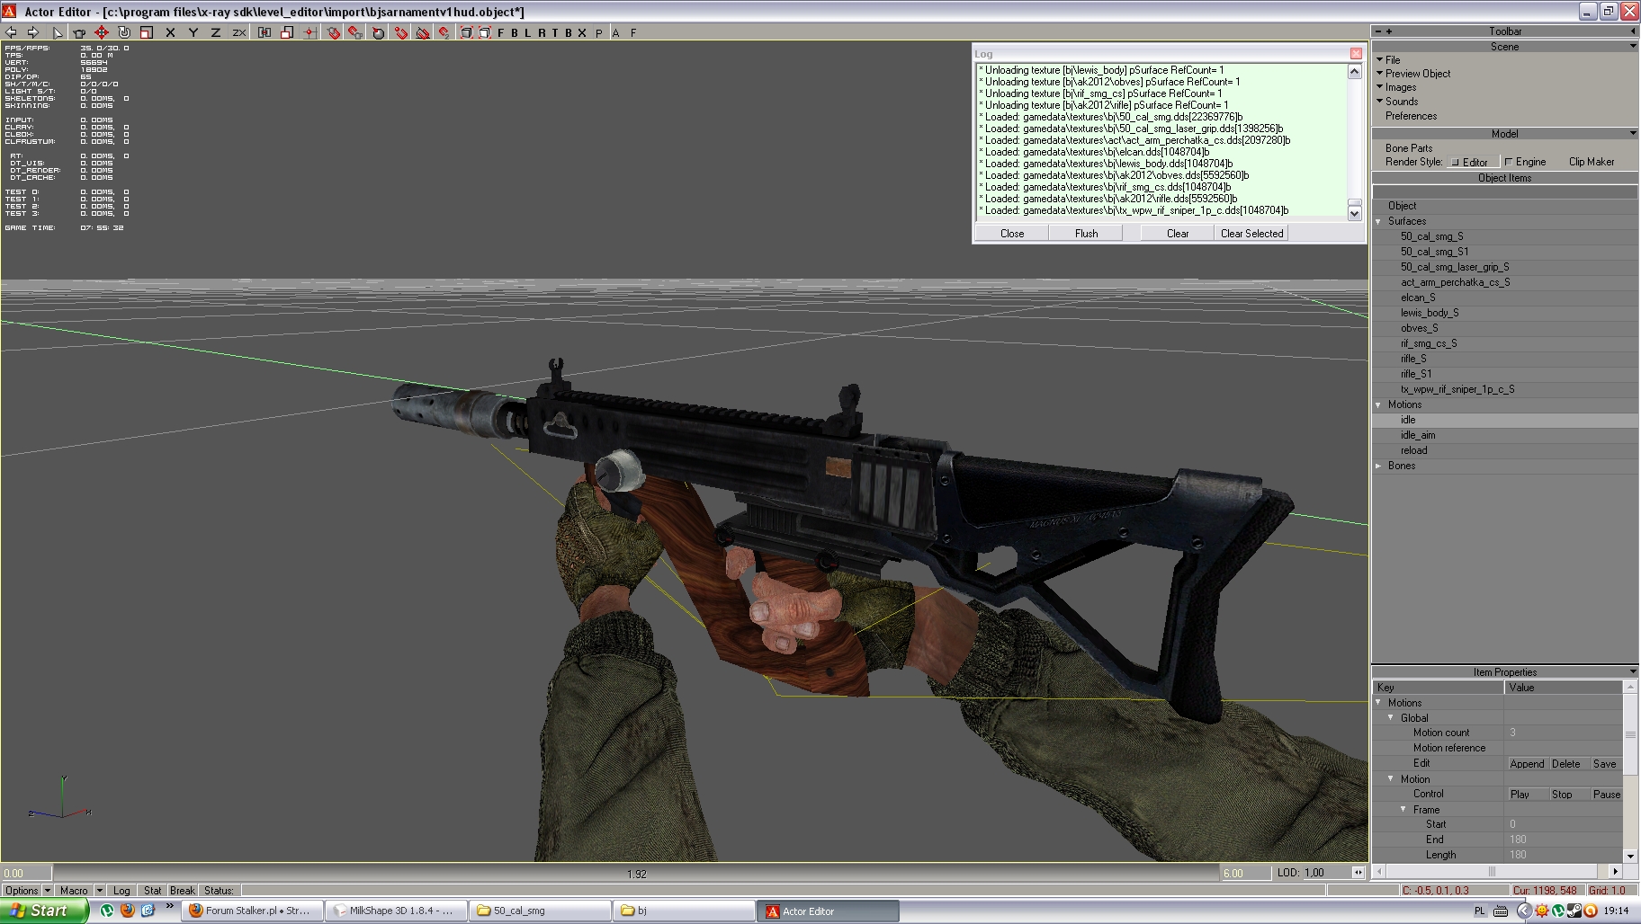Image resolution: width=1641 pixels, height=924 pixels.
Task: Open the File menu in Scene panel
Action: coord(1392,59)
